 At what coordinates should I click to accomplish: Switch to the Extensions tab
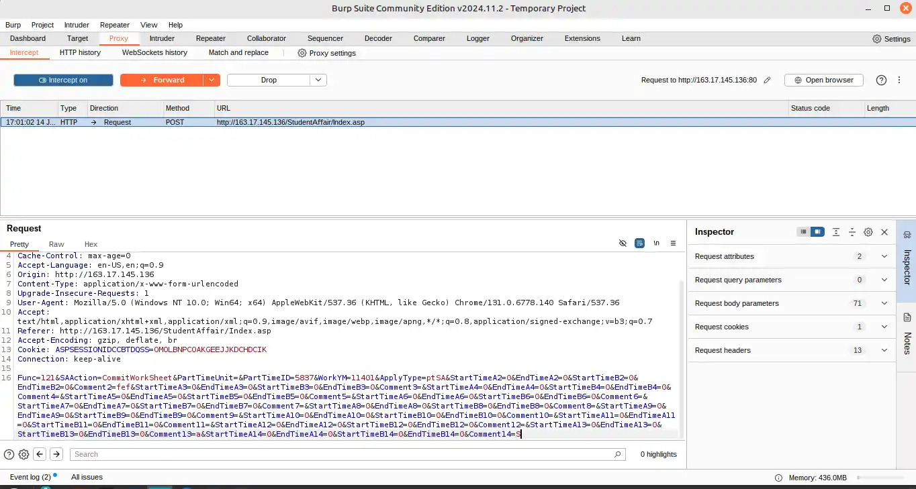pos(584,38)
